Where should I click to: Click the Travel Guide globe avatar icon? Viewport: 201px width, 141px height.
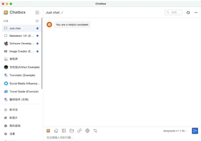tap(6, 92)
